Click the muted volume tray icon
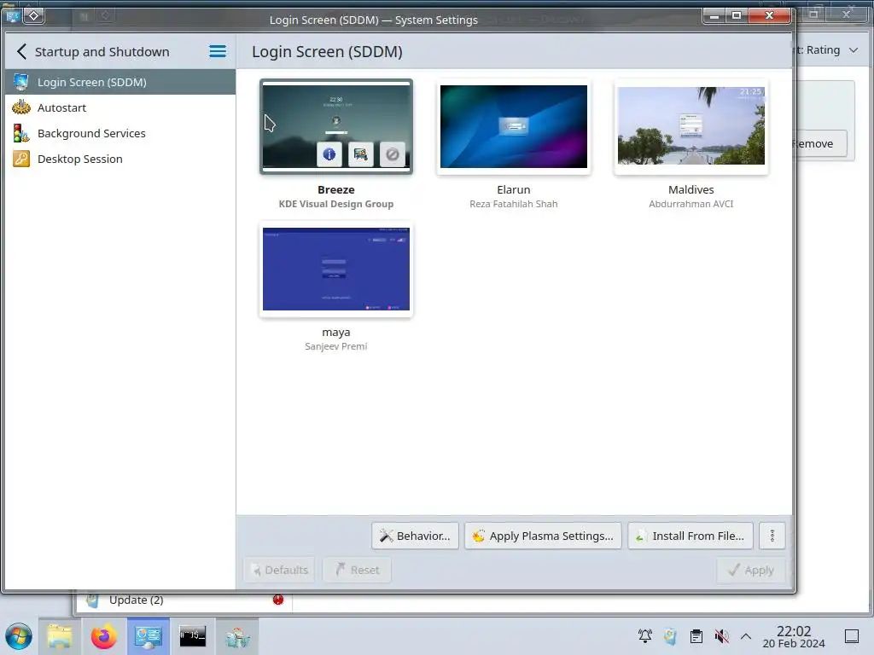 tap(721, 636)
